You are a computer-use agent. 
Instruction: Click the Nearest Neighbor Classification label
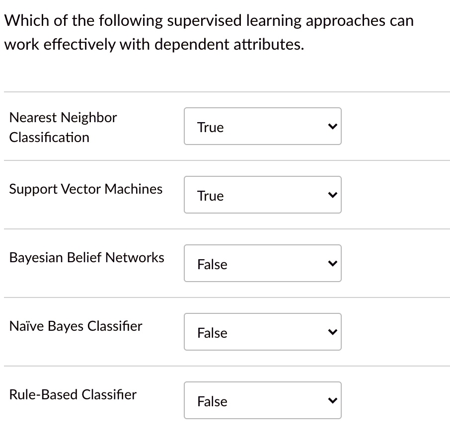(63, 127)
